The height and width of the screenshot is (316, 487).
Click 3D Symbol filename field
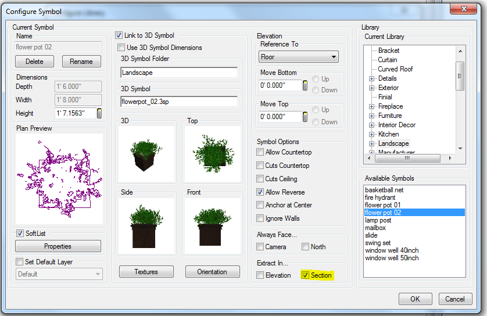[179, 102]
